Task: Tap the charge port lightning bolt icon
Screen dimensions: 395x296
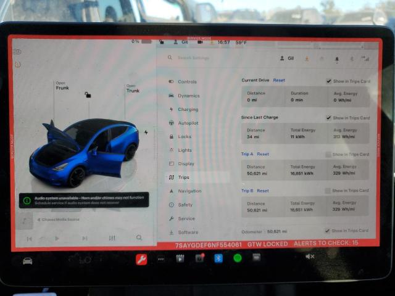Action: [146, 132]
